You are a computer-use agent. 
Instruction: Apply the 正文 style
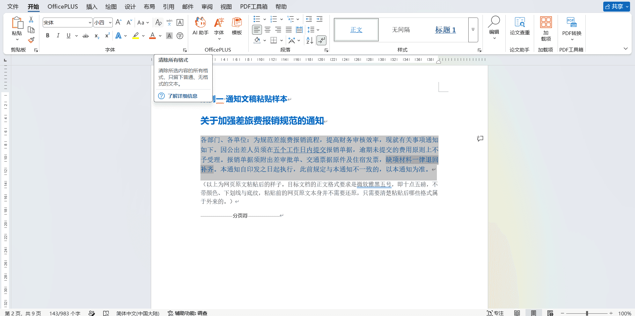(x=356, y=30)
